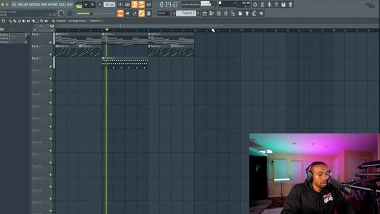Select the playlist draw pencil tool
This screenshot has height=214, width=380.
click(x=10, y=21)
